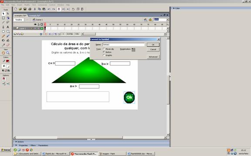Open the stage zoom percentage dropdown
The image size is (251, 156).
click(167, 19)
